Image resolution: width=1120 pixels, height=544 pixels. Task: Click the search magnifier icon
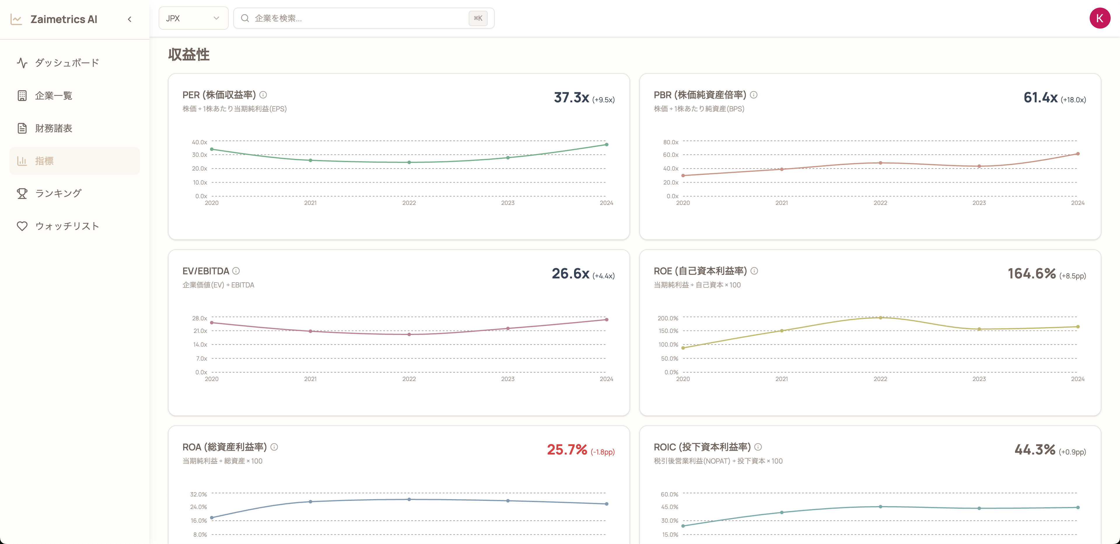click(x=245, y=18)
